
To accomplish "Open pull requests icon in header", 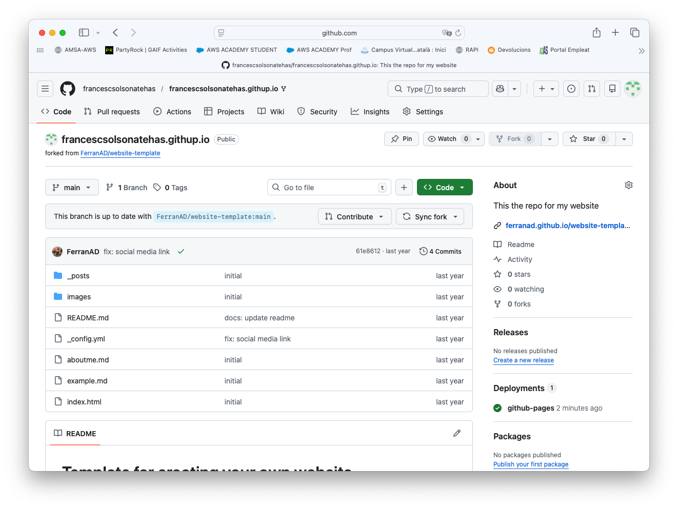I will point(591,89).
